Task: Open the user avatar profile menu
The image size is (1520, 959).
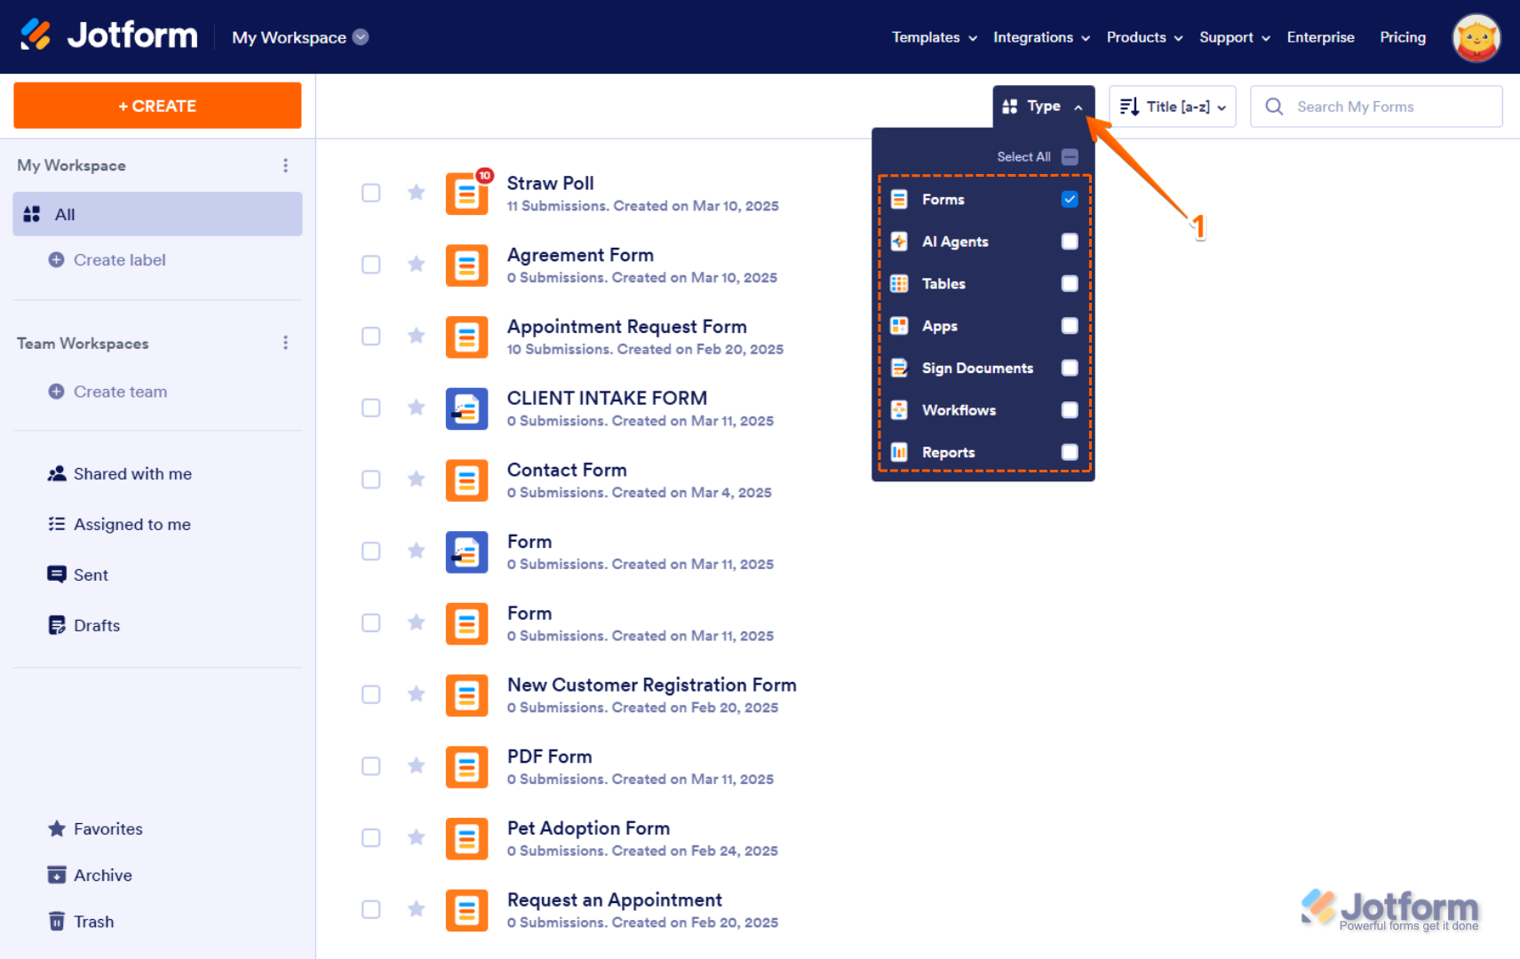Action: click(x=1476, y=37)
